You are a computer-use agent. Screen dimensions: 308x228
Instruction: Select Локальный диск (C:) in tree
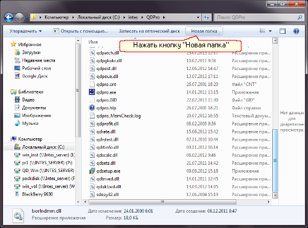point(43,147)
